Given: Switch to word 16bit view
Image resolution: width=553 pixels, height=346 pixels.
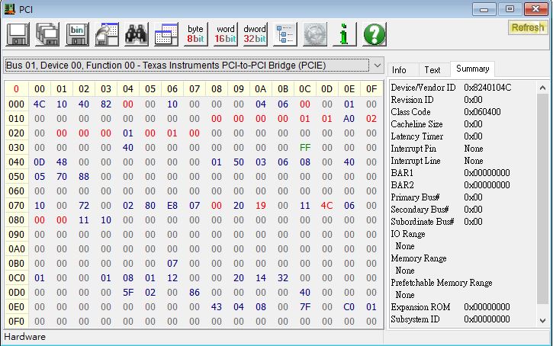Looking at the screenshot, I should coord(225,34).
